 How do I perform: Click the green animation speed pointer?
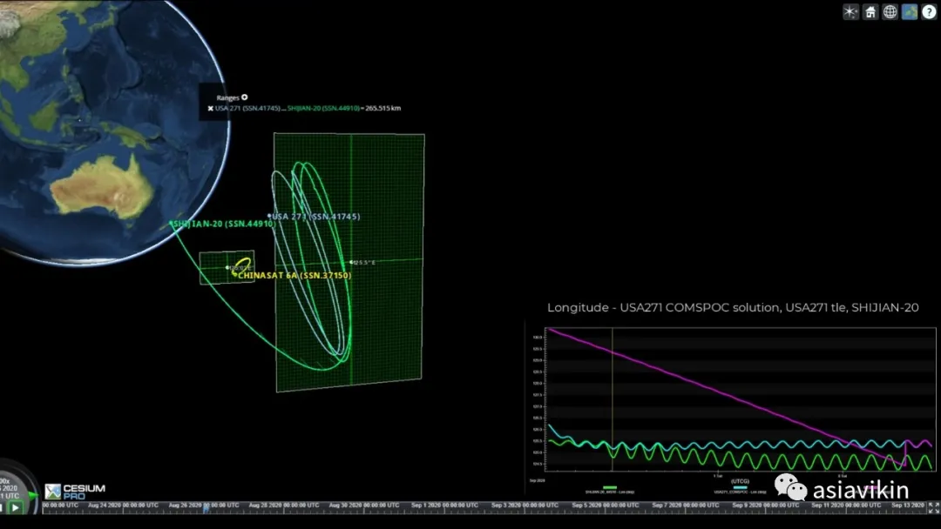(x=32, y=495)
